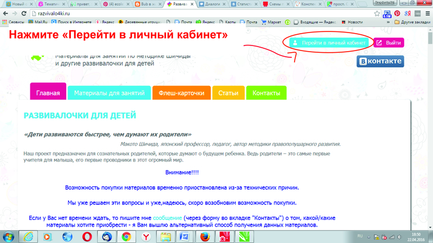Follow the «сообщение» hyperlink in the text
The height and width of the screenshot is (243, 433).
tap(168, 218)
